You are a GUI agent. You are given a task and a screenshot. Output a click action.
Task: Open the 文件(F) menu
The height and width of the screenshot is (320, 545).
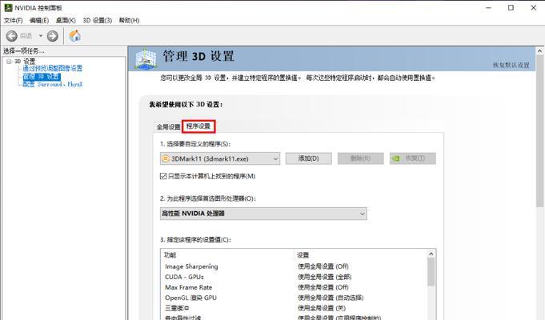coord(14,21)
